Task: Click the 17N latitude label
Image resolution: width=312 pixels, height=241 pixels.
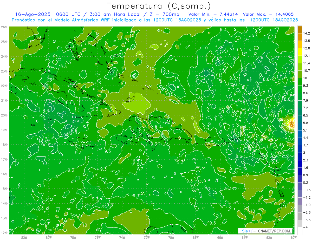Action: pos(4,159)
